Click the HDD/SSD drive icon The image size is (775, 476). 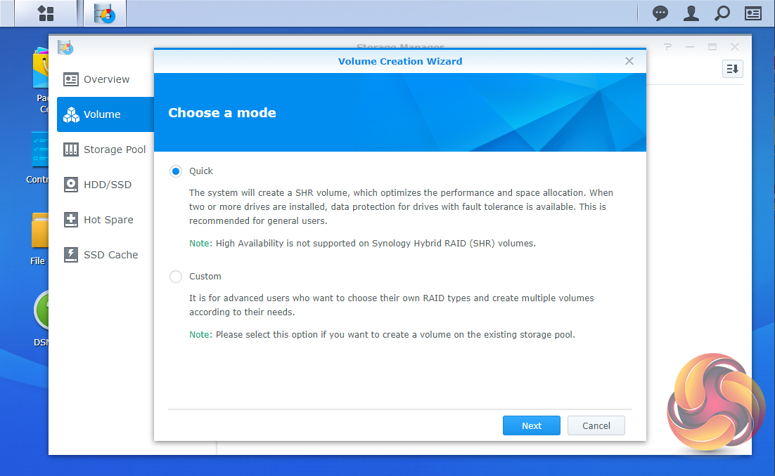click(71, 185)
